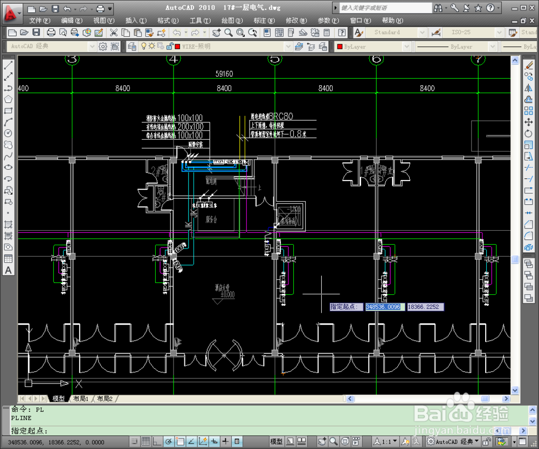The image size is (539, 449).
Task: Activate the Realtime Pan tool
Action: click(216, 33)
